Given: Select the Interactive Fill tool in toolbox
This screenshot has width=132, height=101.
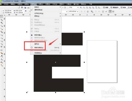Looking at the screenshot, I should pyautogui.click(x=2, y=65).
